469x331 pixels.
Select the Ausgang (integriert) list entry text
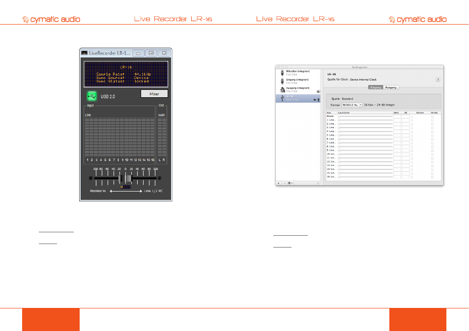297,88
